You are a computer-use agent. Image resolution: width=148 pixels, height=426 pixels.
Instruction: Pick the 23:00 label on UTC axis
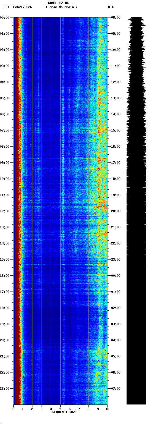tap(116, 260)
